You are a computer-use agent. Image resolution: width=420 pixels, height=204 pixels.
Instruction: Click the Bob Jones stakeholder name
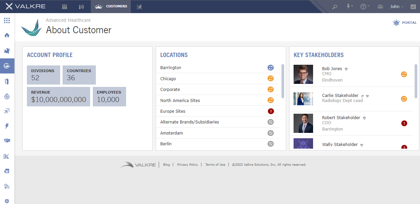332,68
